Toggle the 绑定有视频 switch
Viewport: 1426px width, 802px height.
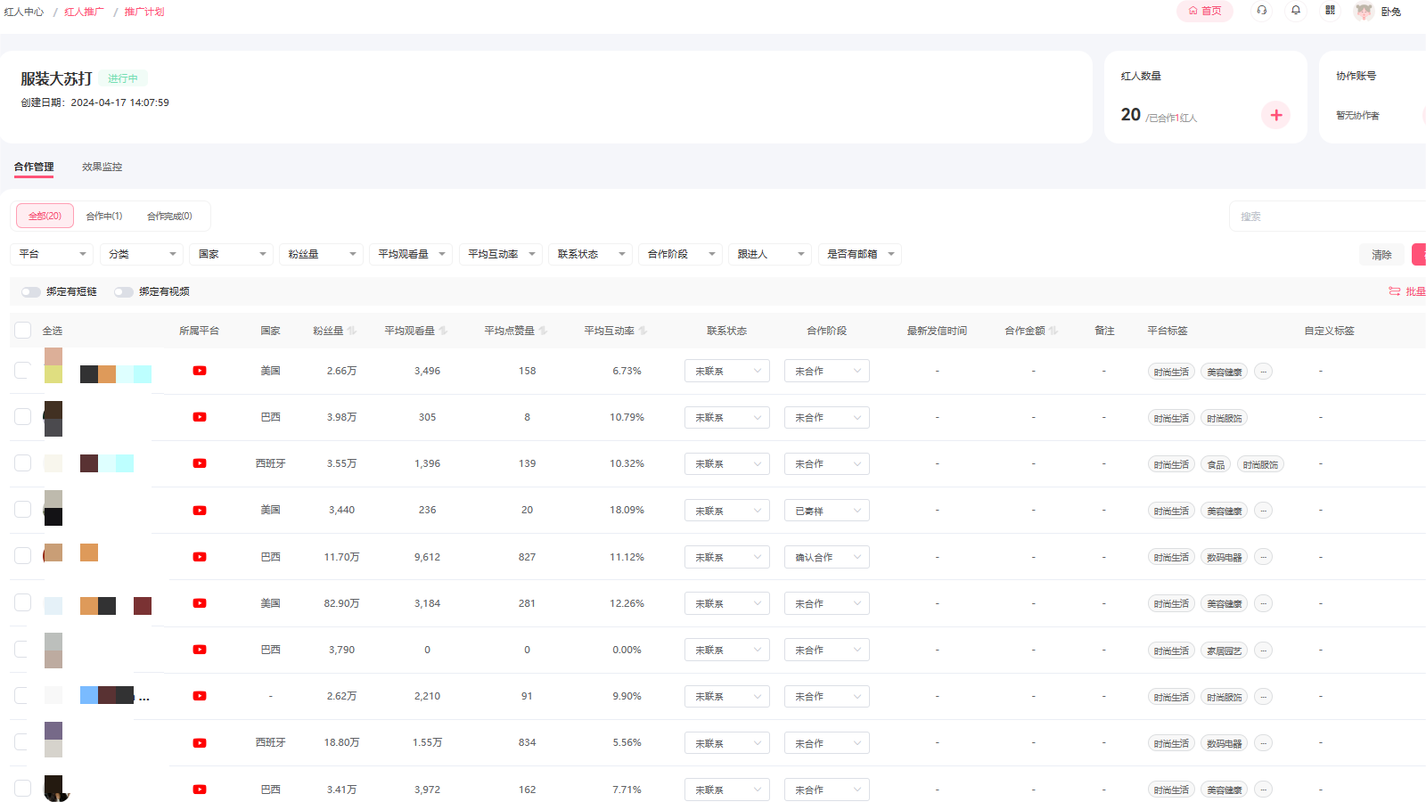click(x=124, y=292)
